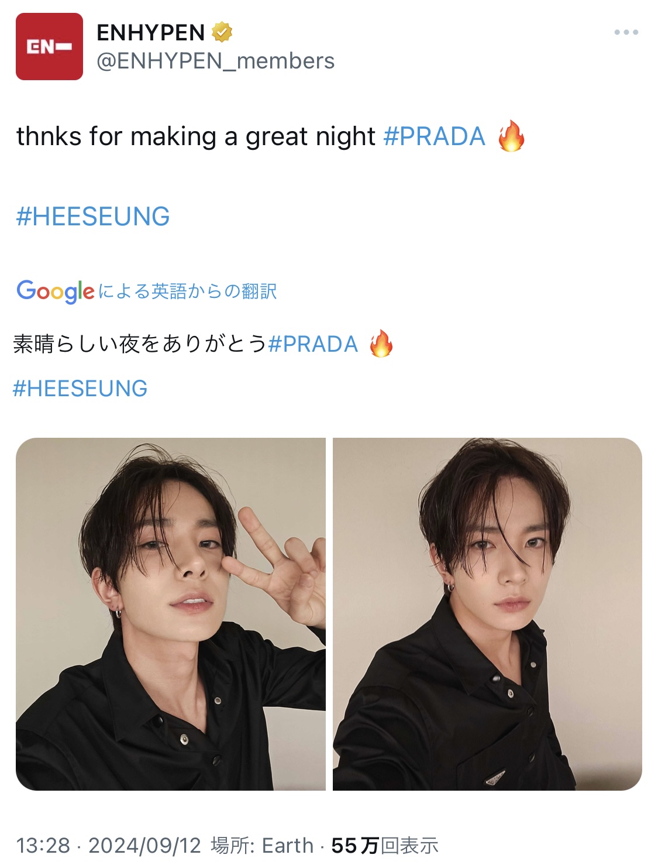Open the three-dot more options menu

[x=626, y=32]
